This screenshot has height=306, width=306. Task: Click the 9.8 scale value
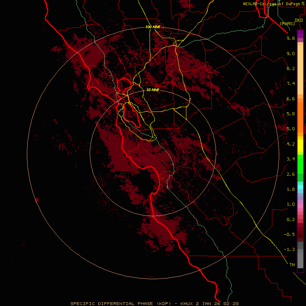[x=291, y=38]
